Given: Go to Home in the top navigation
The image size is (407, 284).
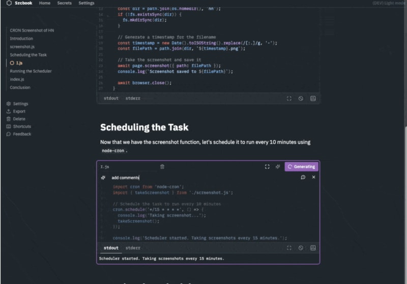Looking at the screenshot, I should (x=45, y=3).
